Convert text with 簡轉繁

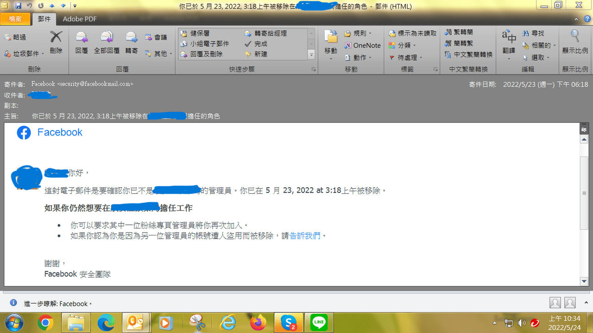[459, 43]
